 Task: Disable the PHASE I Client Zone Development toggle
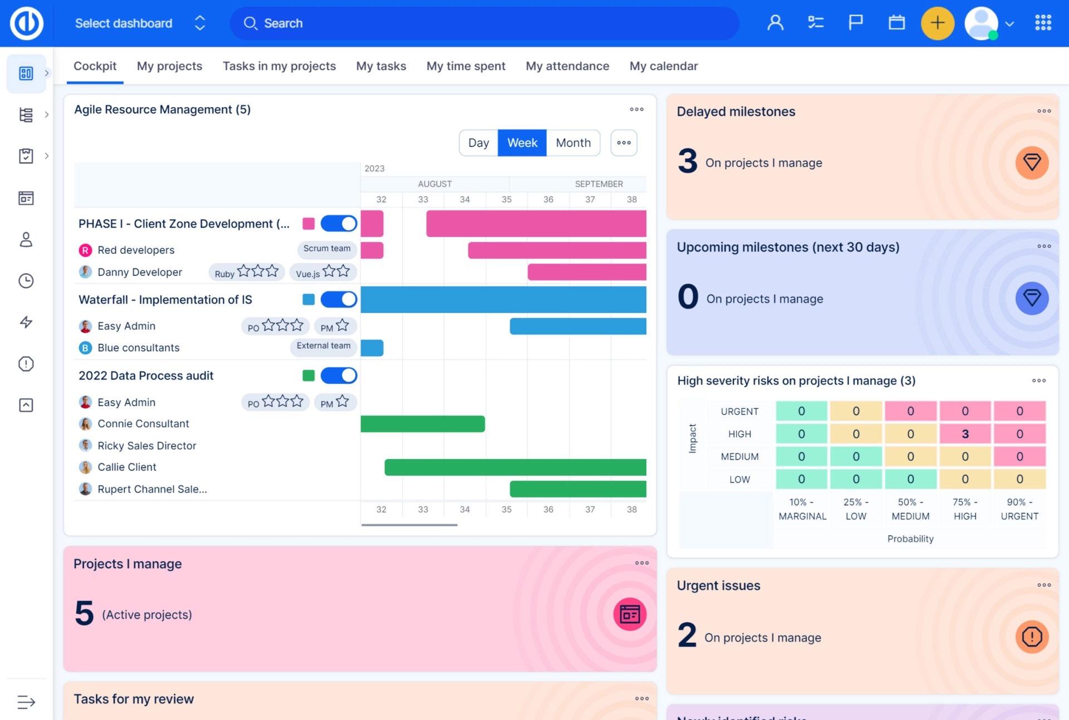338,223
